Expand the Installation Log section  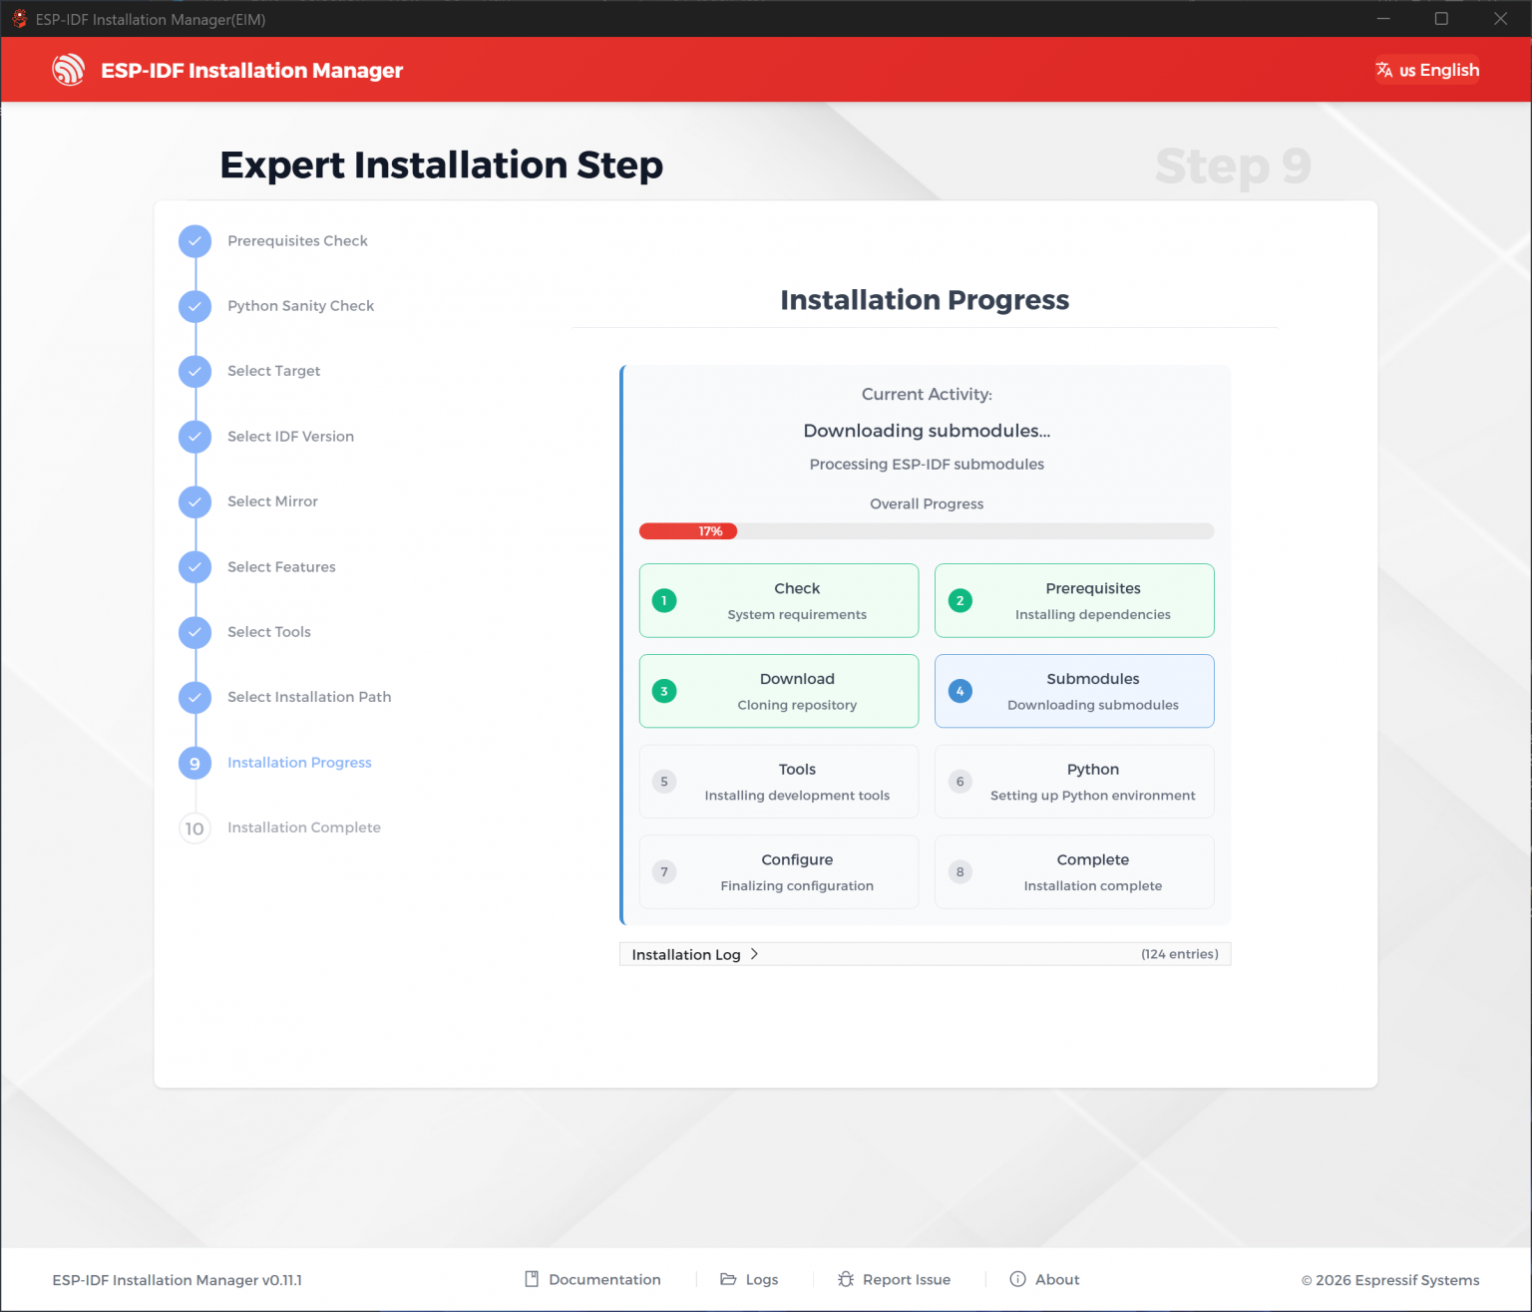pos(686,955)
